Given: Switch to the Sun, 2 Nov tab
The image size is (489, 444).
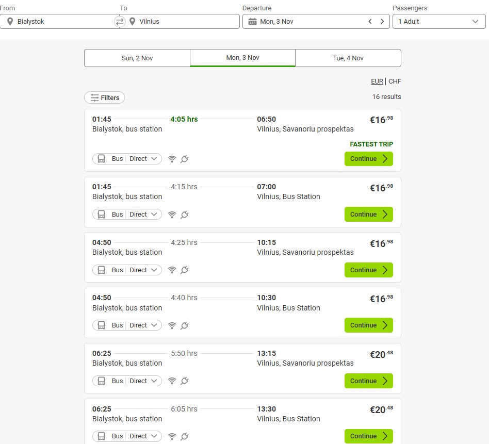Looking at the screenshot, I should [137, 58].
